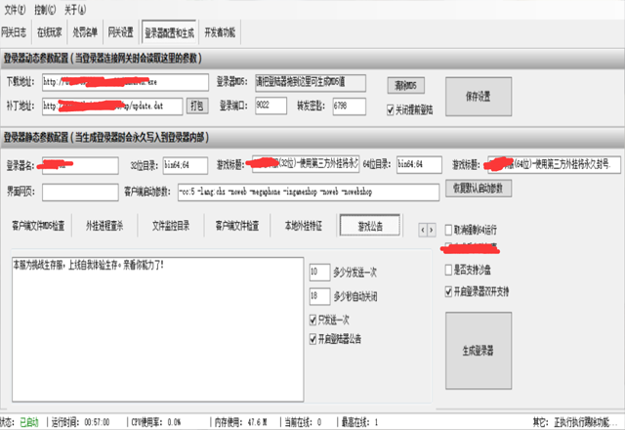The height and width of the screenshot is (430, 625).
Task: Open the 控制(C) menu
Action: [49, 8]
